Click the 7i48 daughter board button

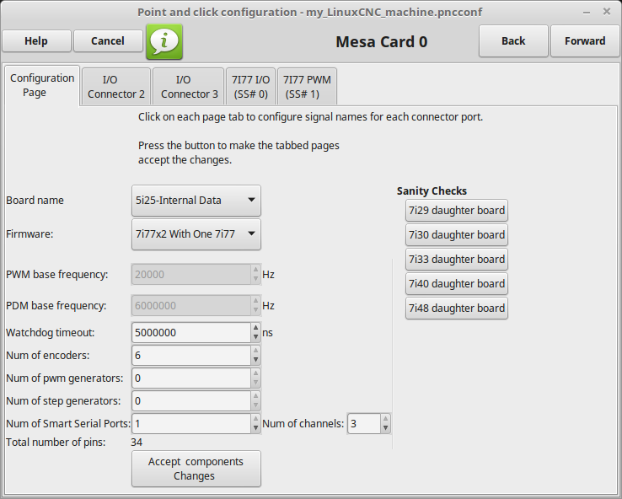(x=457, y=308)
